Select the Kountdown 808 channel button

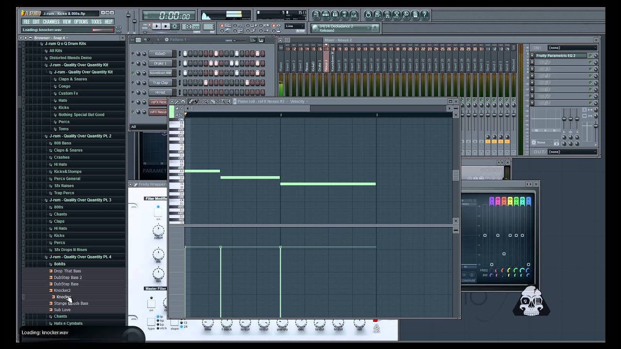(x=161, y=73)
